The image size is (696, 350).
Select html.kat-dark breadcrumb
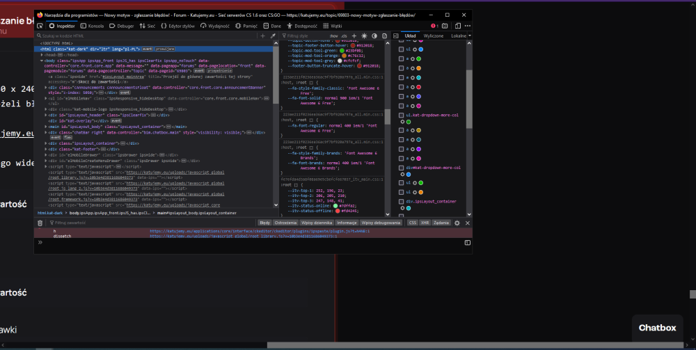(50, 214)
